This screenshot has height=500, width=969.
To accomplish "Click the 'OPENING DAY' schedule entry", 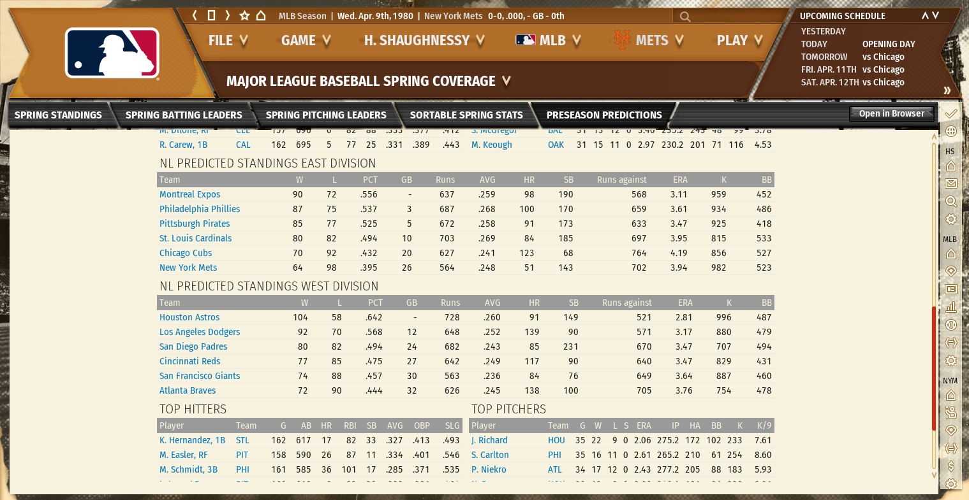I will (889, 44).
